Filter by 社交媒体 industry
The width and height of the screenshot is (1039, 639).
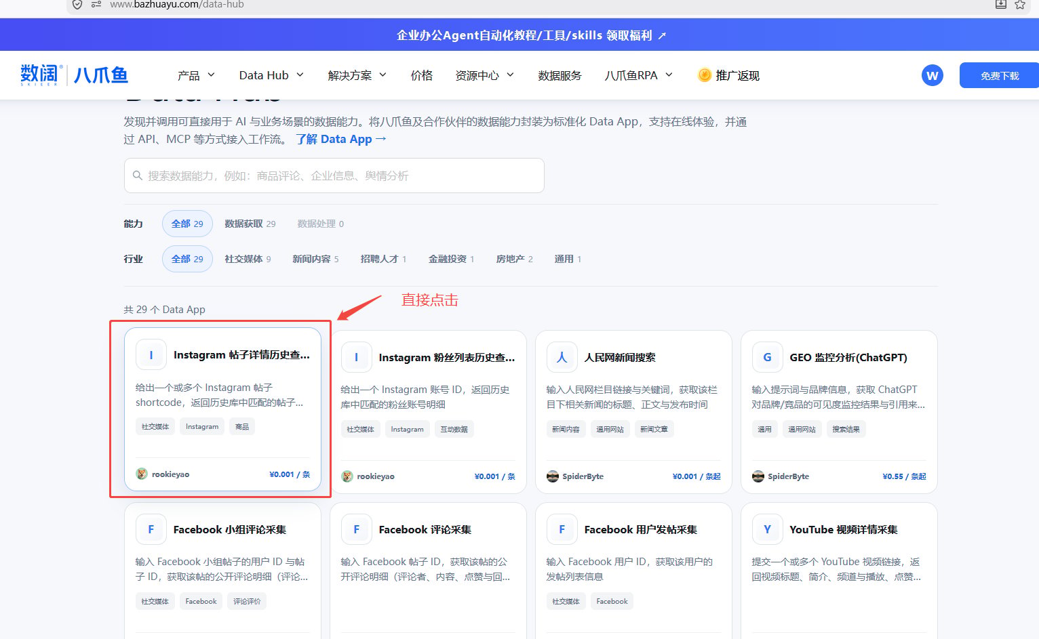[248, 259]
